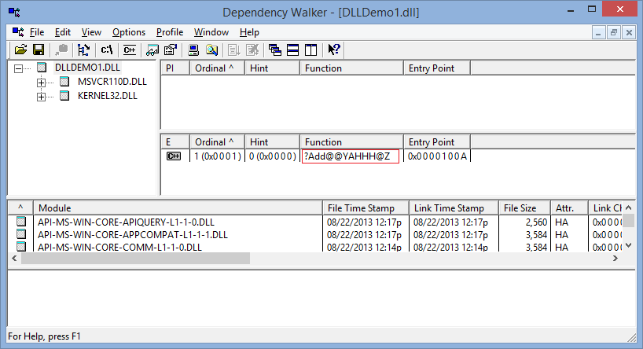The height and width of the screenshot is (349, 643).
Task: Click the Tile Horizontally toolbar icon
Action: point(292,50)
